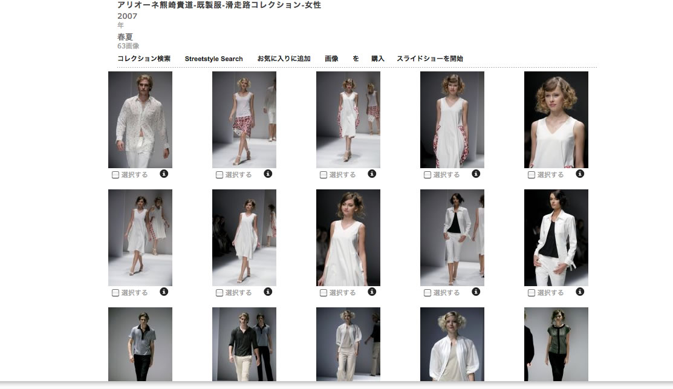Check 選択する under brunette close-up in white dress

pyautogui.click(x=323, y=293)
